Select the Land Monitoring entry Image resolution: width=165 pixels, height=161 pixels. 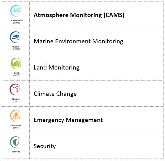click(56, 67)
